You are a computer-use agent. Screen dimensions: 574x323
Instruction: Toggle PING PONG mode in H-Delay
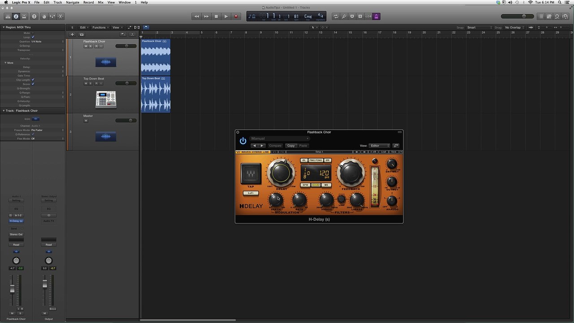coord(316,160)
